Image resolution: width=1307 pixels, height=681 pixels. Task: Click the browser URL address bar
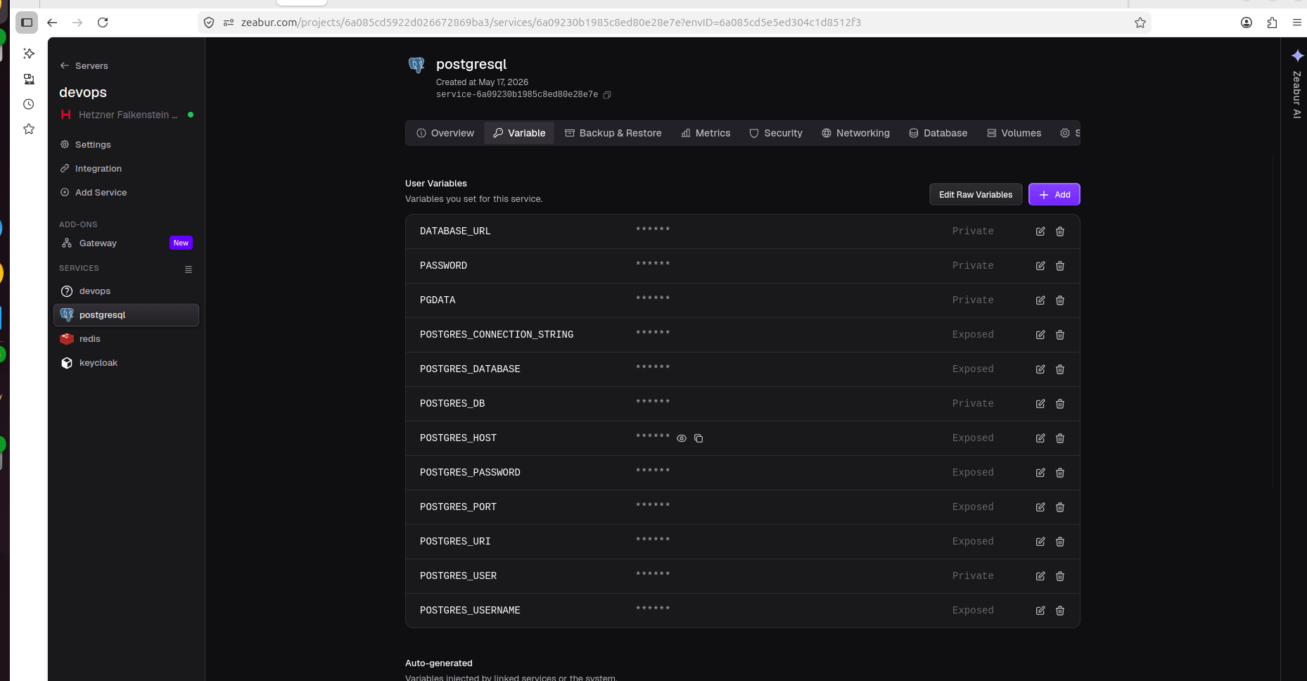tap(675, 23)
